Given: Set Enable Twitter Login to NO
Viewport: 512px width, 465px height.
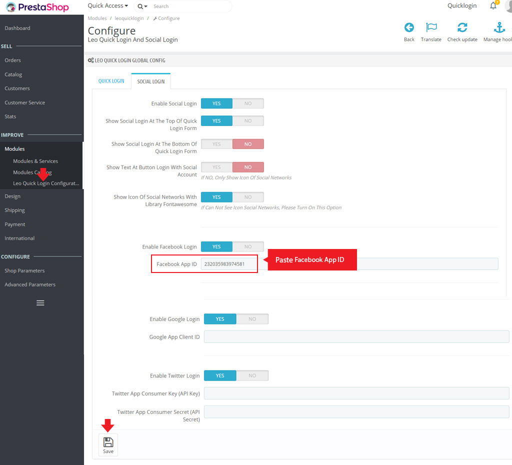Looking at the screenshot, I should (252, 375).
